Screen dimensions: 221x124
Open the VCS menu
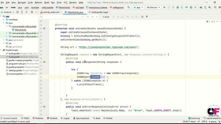pos(65,2)
